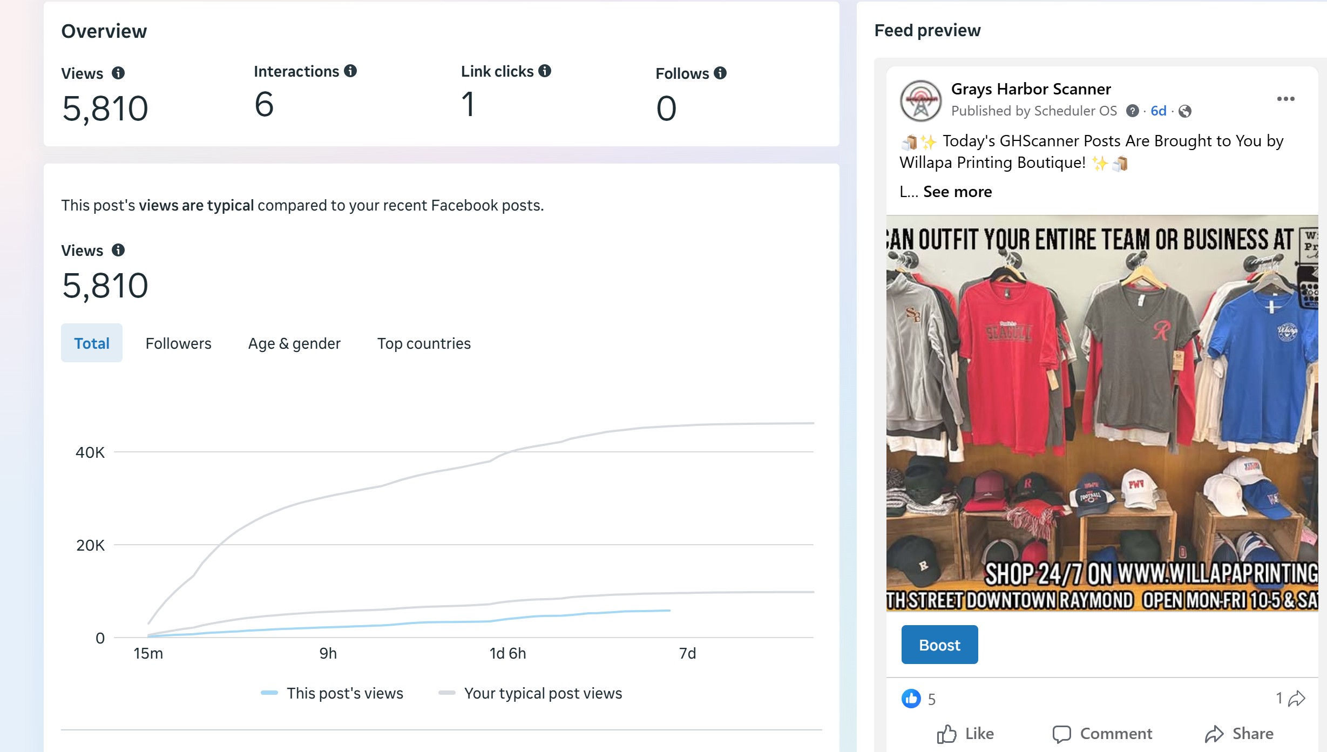Click the Interactions info icon
The height and width of the screenshot is (752, 1327).
(350, 71)
